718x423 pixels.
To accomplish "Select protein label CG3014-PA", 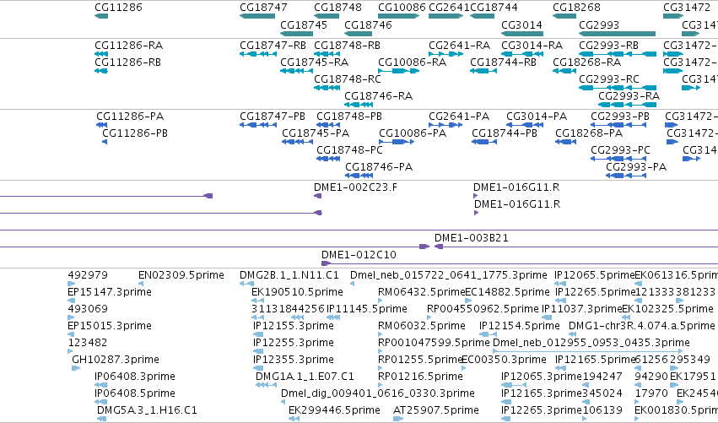I will click(x=537, y=117).
